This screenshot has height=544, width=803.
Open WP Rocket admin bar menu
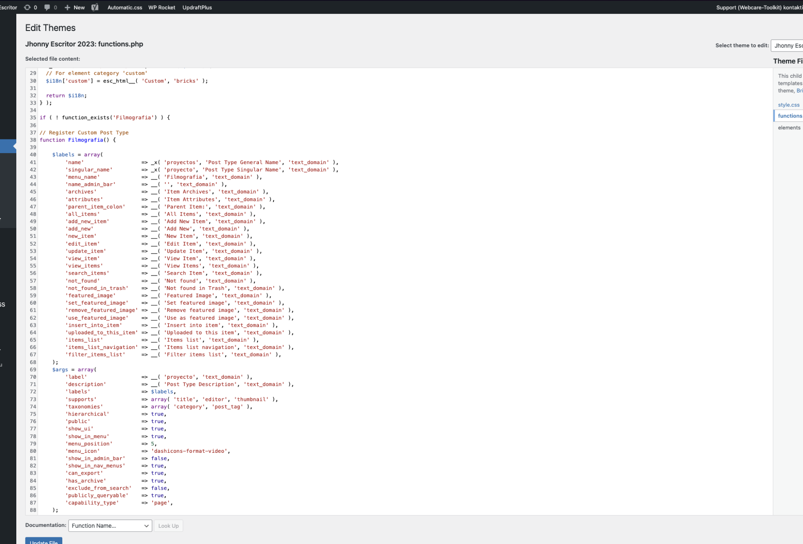pyautogui.click(x=161, y=7)
